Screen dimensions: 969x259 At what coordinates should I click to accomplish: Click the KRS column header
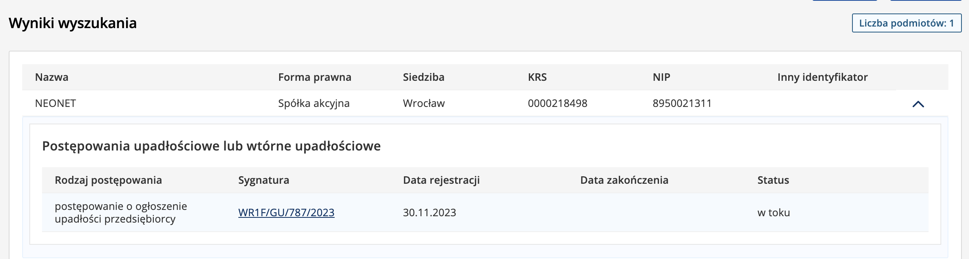pyautogui.click(x=537, y=77)
